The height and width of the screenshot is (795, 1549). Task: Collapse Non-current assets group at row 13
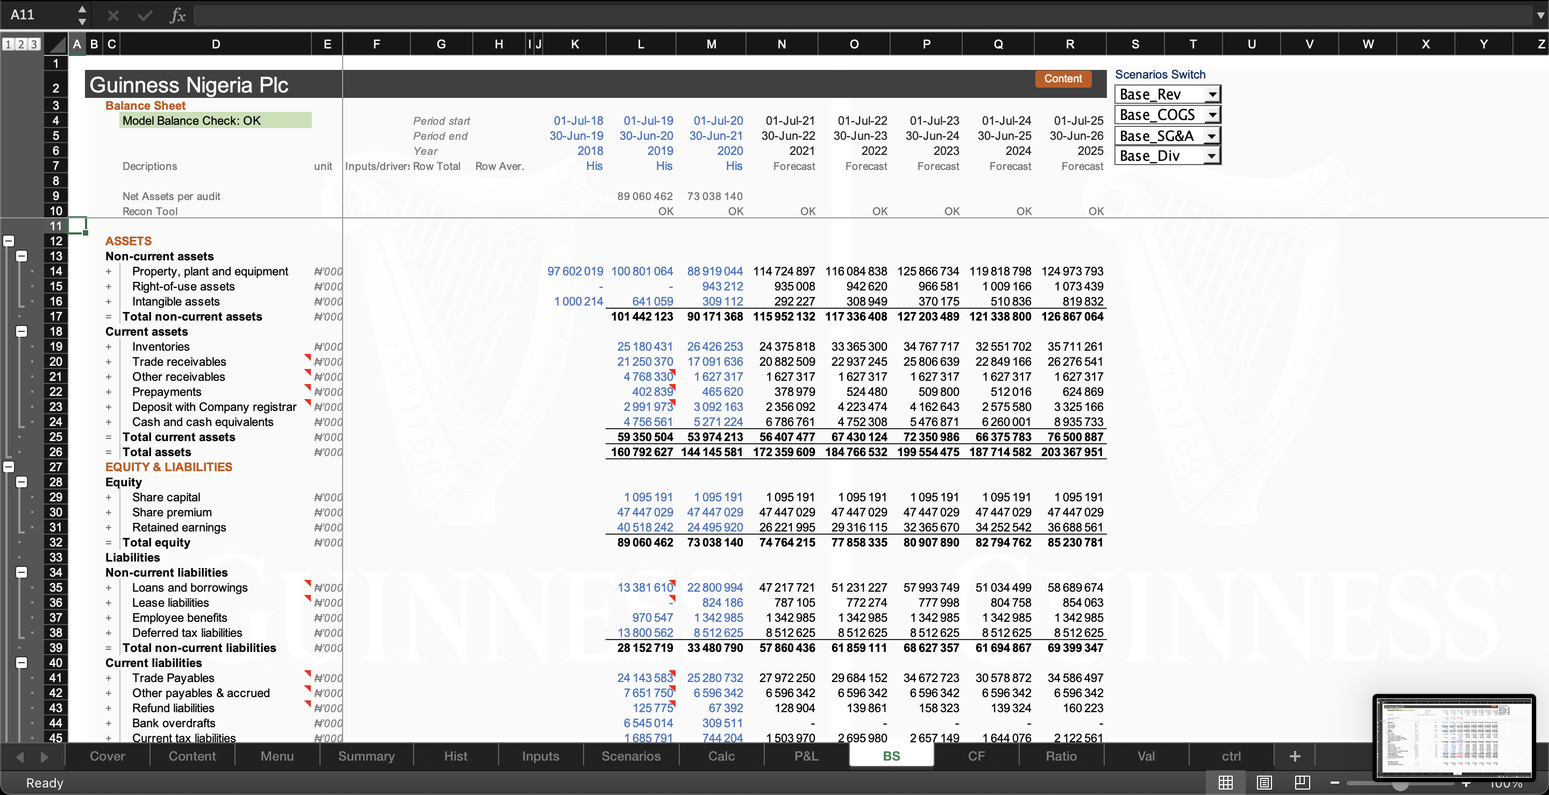pos(22,256)
